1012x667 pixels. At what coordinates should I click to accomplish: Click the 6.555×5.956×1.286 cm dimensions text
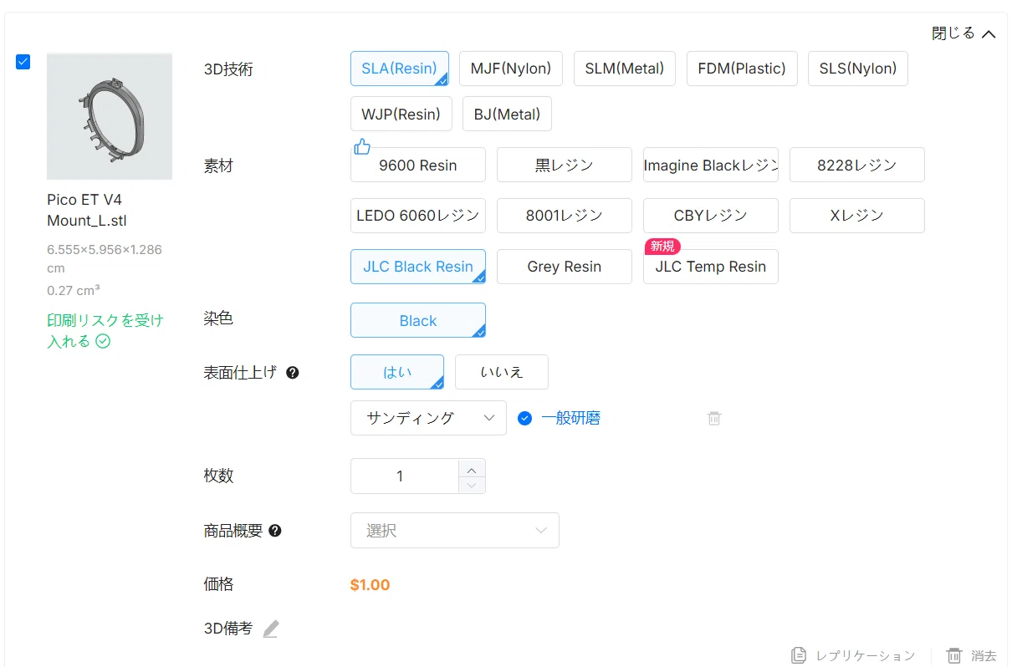pos(105,258)
